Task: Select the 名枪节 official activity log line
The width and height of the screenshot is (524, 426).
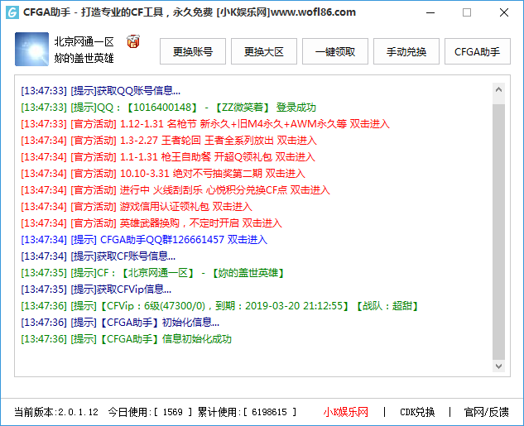Action: [205, 124]
